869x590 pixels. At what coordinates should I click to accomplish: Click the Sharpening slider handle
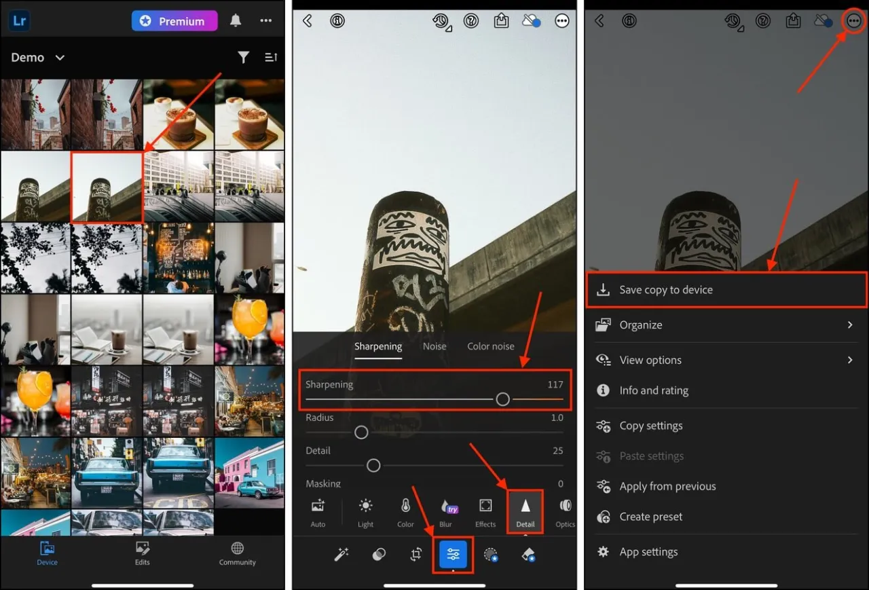point(502,400)
